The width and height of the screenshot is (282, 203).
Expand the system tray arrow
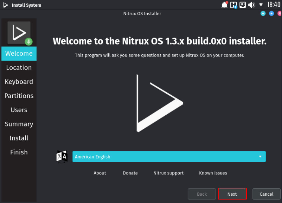[261, 5]
